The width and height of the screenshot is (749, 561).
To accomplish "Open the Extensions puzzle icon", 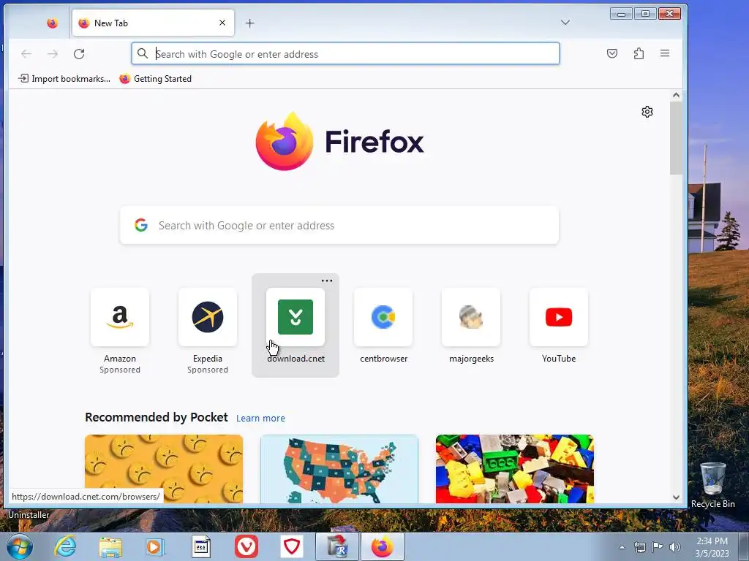I will click(639, 53).
